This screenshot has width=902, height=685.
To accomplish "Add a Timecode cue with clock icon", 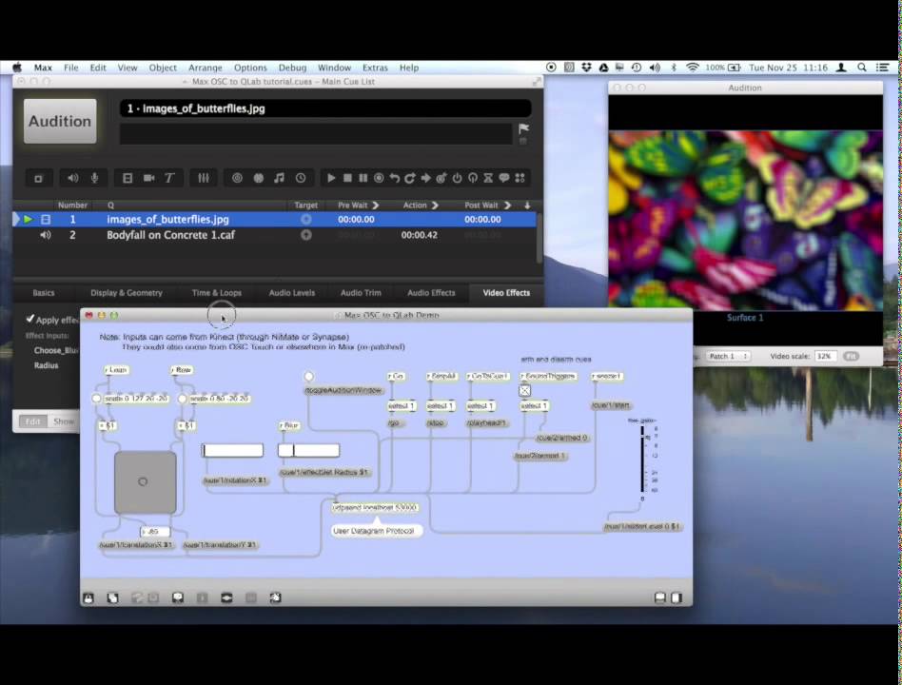I will (x=301, y=178).
